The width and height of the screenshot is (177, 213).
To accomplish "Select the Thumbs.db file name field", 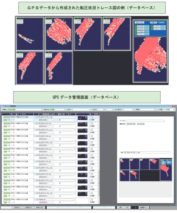I will point(57,200).
